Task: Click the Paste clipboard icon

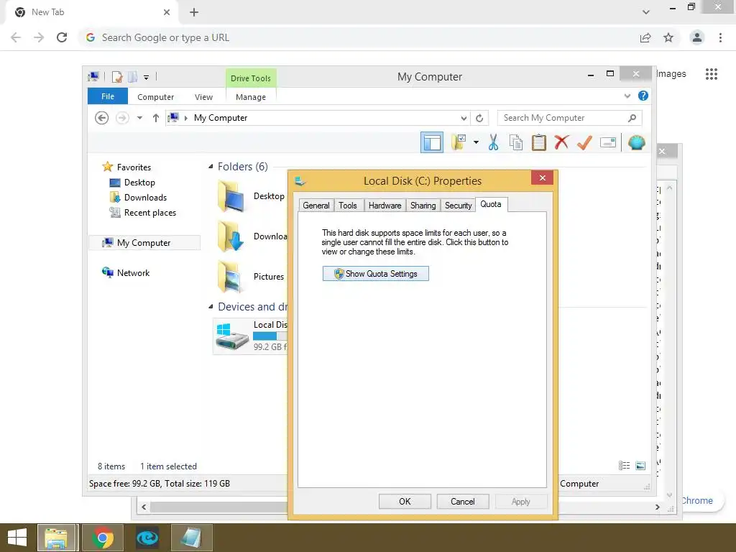Action: click(538, 142)
